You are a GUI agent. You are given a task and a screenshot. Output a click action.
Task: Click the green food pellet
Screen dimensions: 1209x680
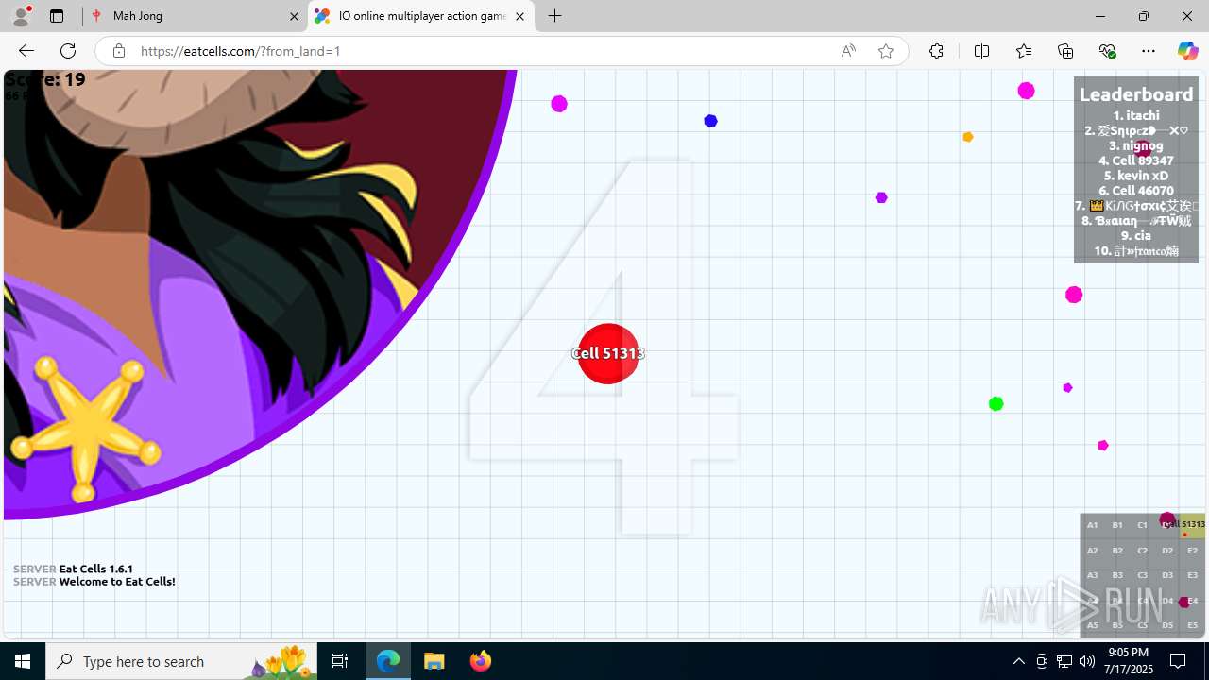tap(996, 404)
